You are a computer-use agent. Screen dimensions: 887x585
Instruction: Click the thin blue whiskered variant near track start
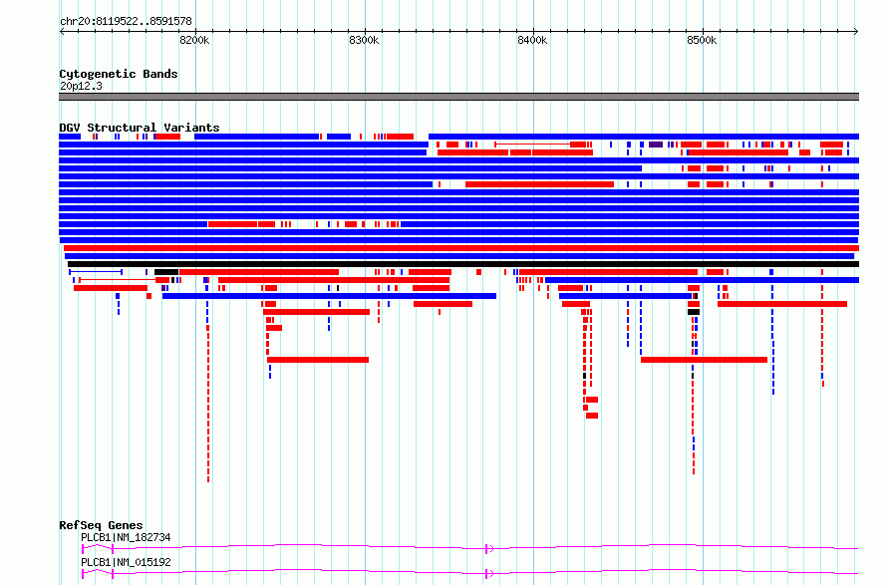coord(96,272)
